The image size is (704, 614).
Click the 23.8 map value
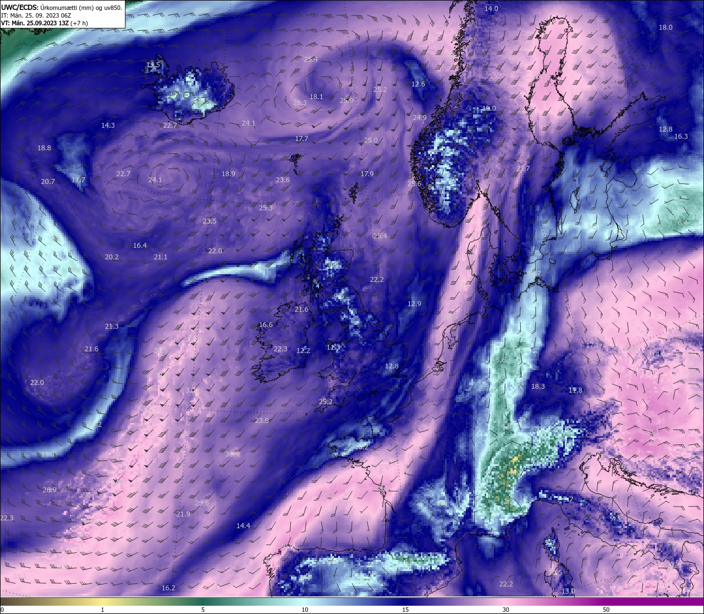pos(262,420)
